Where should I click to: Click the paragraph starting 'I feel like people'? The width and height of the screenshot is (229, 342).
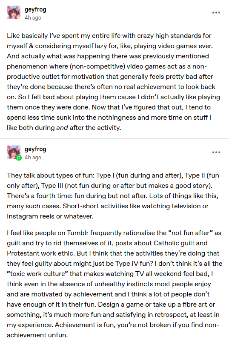pos(114,284)
